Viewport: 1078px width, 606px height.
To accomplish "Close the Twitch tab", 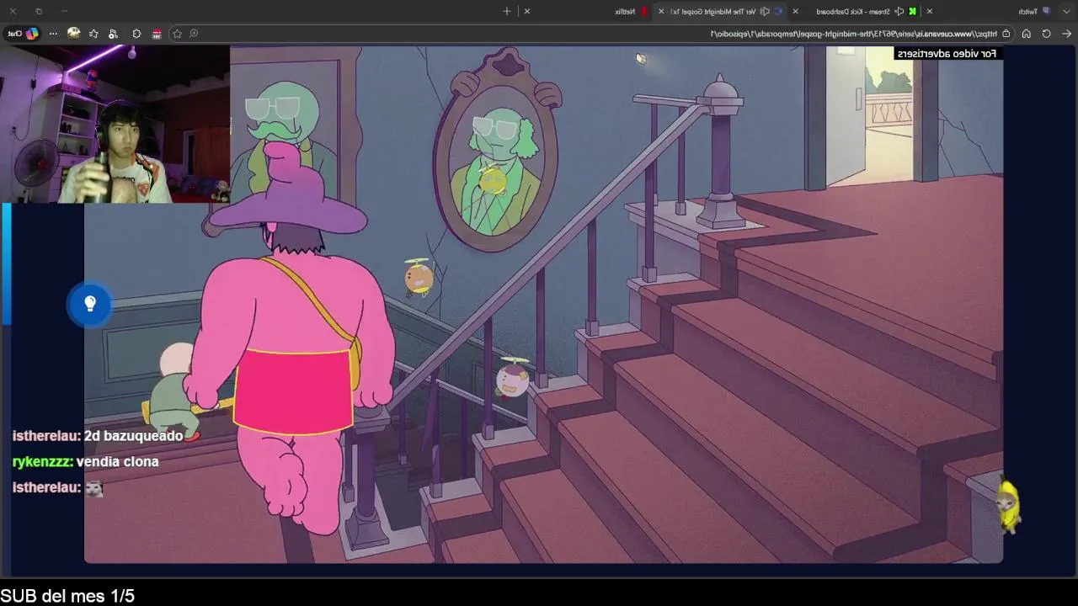I will pyautogui.click(x=930, y=11).
